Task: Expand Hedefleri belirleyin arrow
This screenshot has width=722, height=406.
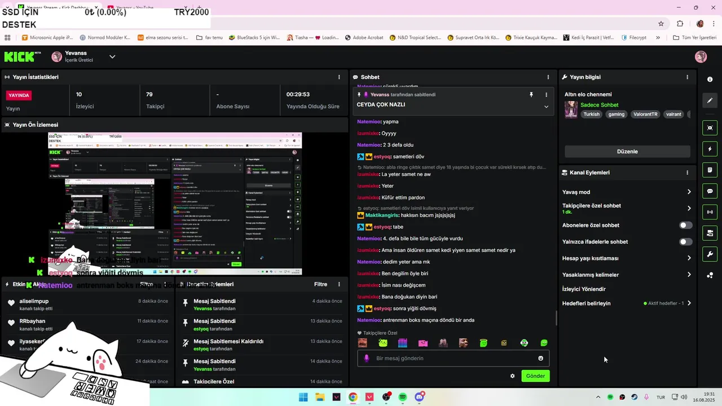Action: (689, 303)
